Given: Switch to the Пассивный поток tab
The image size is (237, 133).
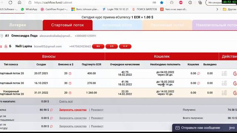Looking at the screenshot, I should (167, 25).
